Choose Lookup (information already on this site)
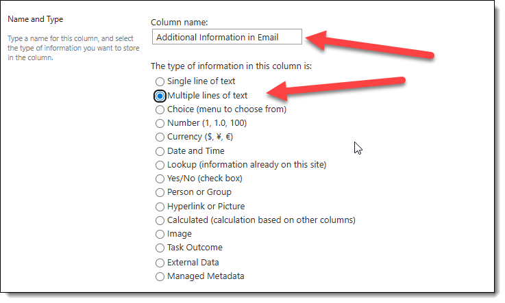Viewport: 505px width, 303px height. tap(160, 165)
